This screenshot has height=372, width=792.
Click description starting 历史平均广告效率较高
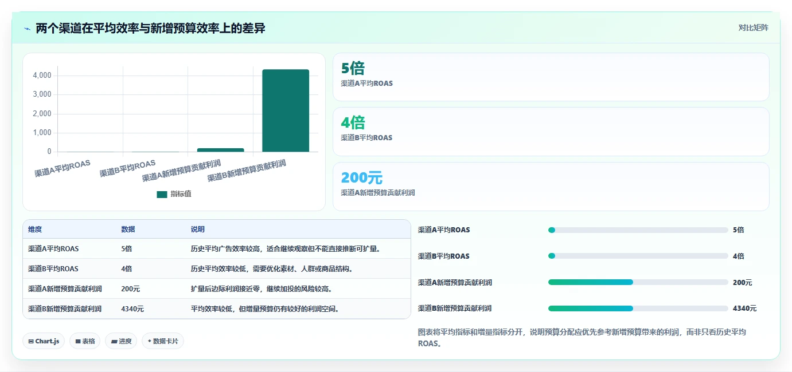[286, 249]
